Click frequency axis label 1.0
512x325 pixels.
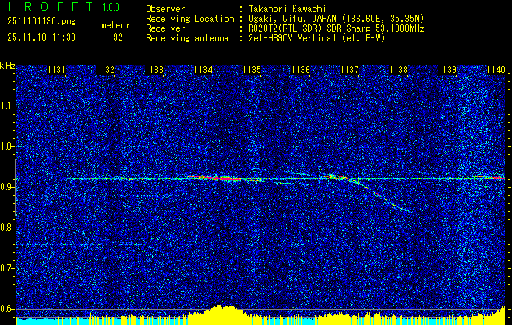point(7,147)
